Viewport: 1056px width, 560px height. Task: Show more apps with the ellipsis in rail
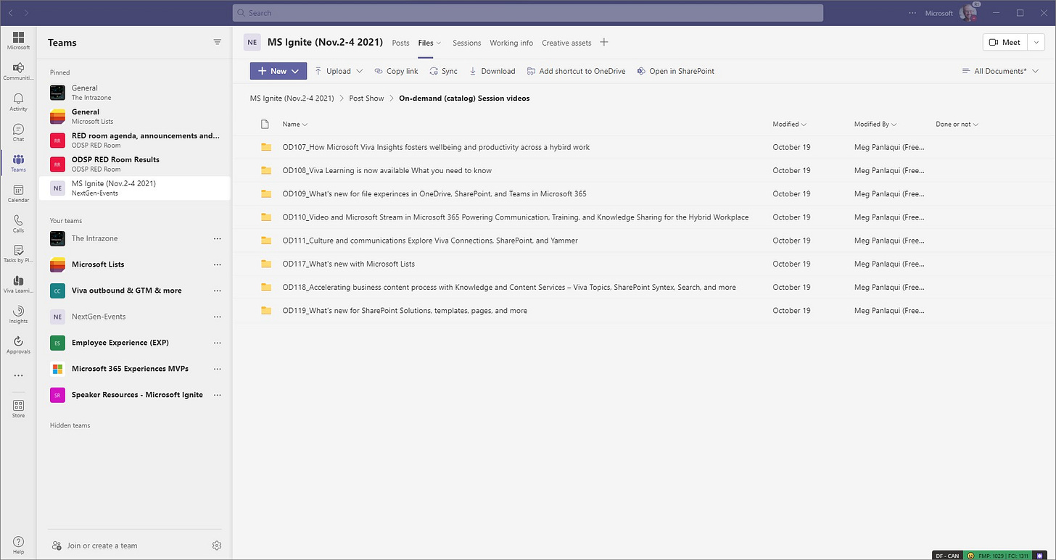click(18, 375)
